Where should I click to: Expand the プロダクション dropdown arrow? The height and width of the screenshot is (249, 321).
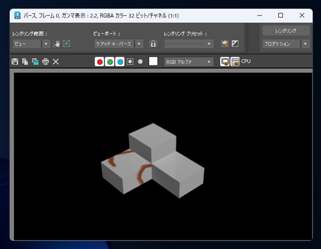coord(305,43)
